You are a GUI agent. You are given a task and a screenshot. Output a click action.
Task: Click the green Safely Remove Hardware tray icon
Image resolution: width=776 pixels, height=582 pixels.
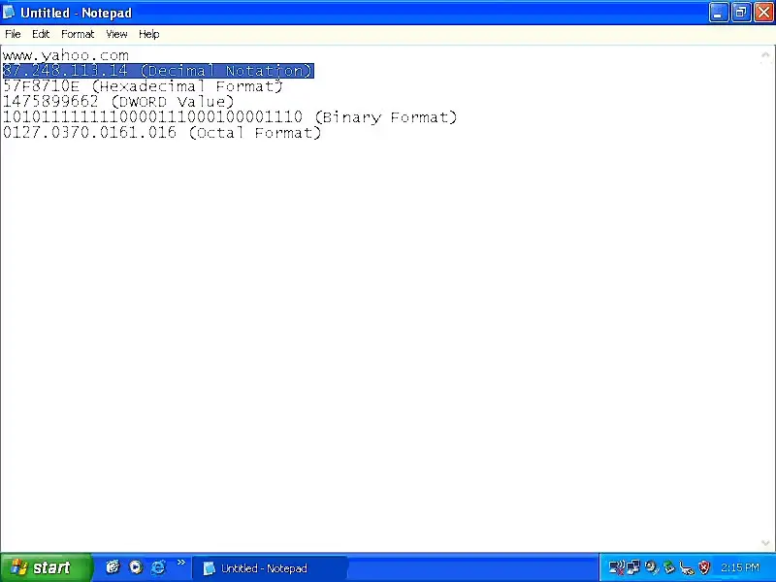pyautogui.click(x=669, y=567)
